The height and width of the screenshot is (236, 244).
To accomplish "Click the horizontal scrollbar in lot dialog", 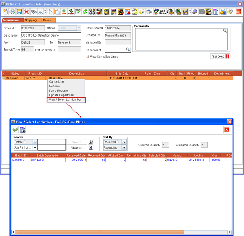I will point(99,232).
